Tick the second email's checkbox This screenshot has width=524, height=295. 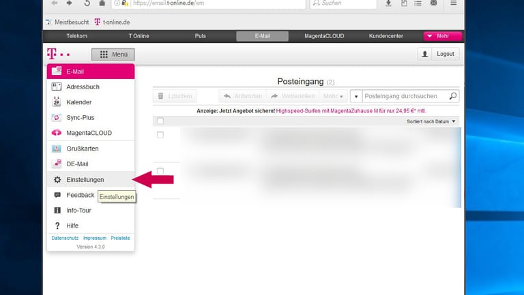(x=160, y=171)
